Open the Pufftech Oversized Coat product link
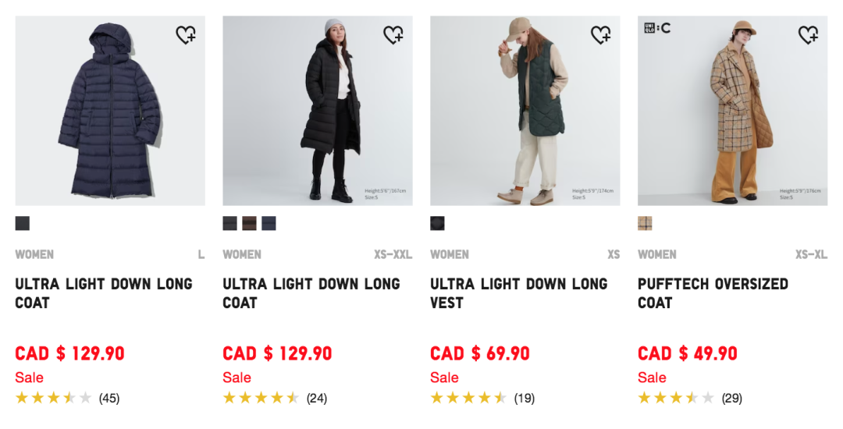The image size is (843, 429). pyautogui.click(x=713, y=293)
